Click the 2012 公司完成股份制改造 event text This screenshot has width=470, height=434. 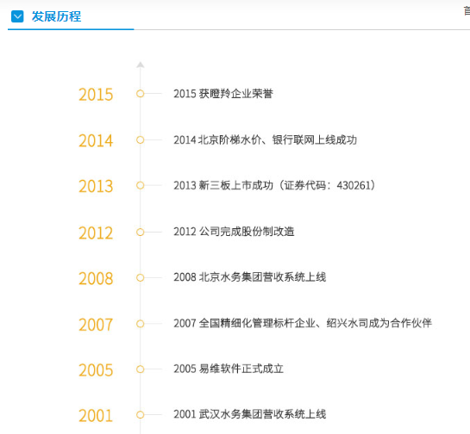pyautogui.click(x=234, y=232)
